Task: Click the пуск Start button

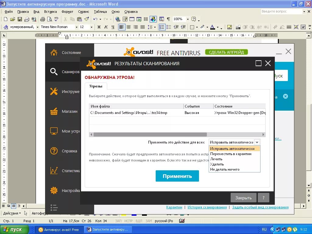Action: pyautogui.click(x=15, y=229)
